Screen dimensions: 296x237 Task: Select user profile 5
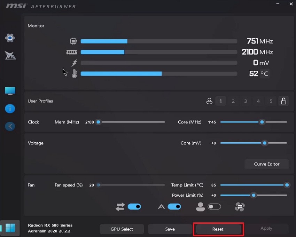[x=271, y=101]
